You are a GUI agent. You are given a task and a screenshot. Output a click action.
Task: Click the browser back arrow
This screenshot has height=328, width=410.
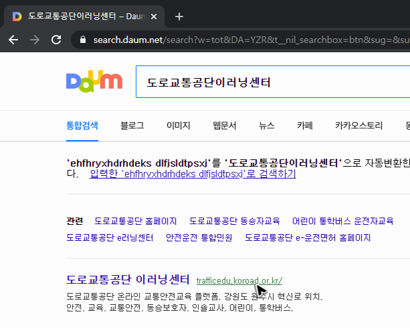point(13,40)
